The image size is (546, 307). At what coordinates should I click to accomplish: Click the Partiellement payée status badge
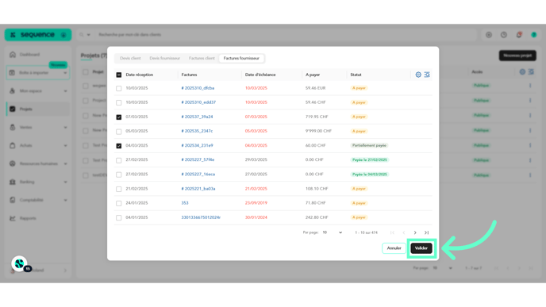(x=369, y=145)
